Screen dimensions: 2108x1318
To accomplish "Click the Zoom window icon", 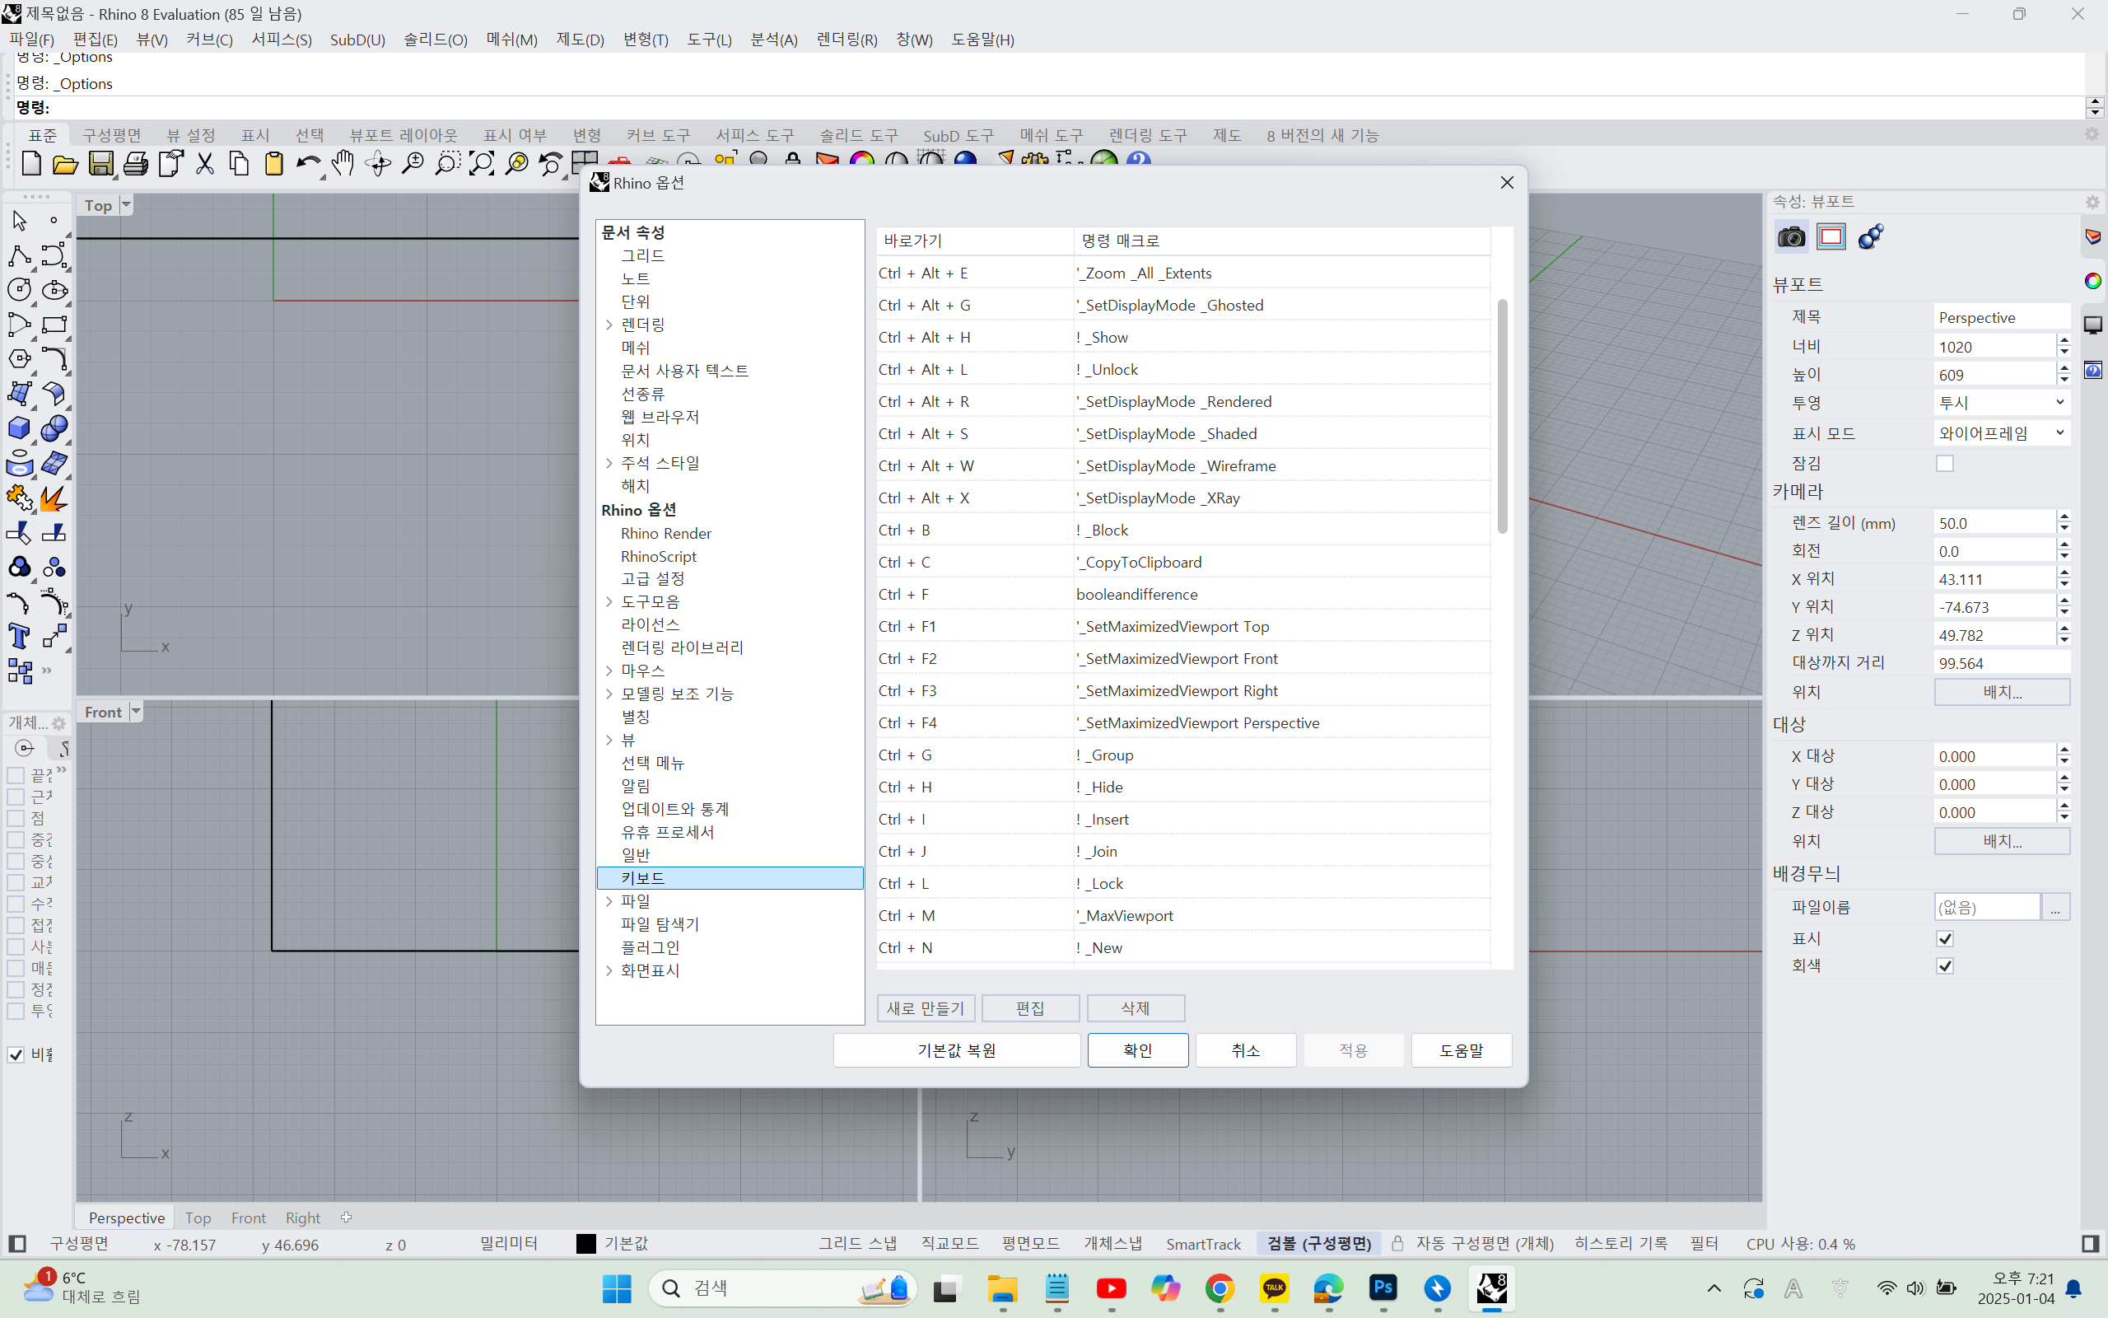I will (447, 163).
